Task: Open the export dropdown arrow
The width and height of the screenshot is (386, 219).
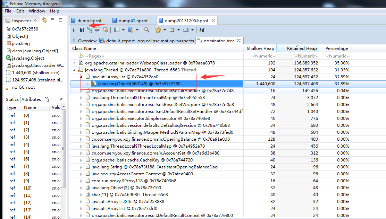Action: coord(193,30)
